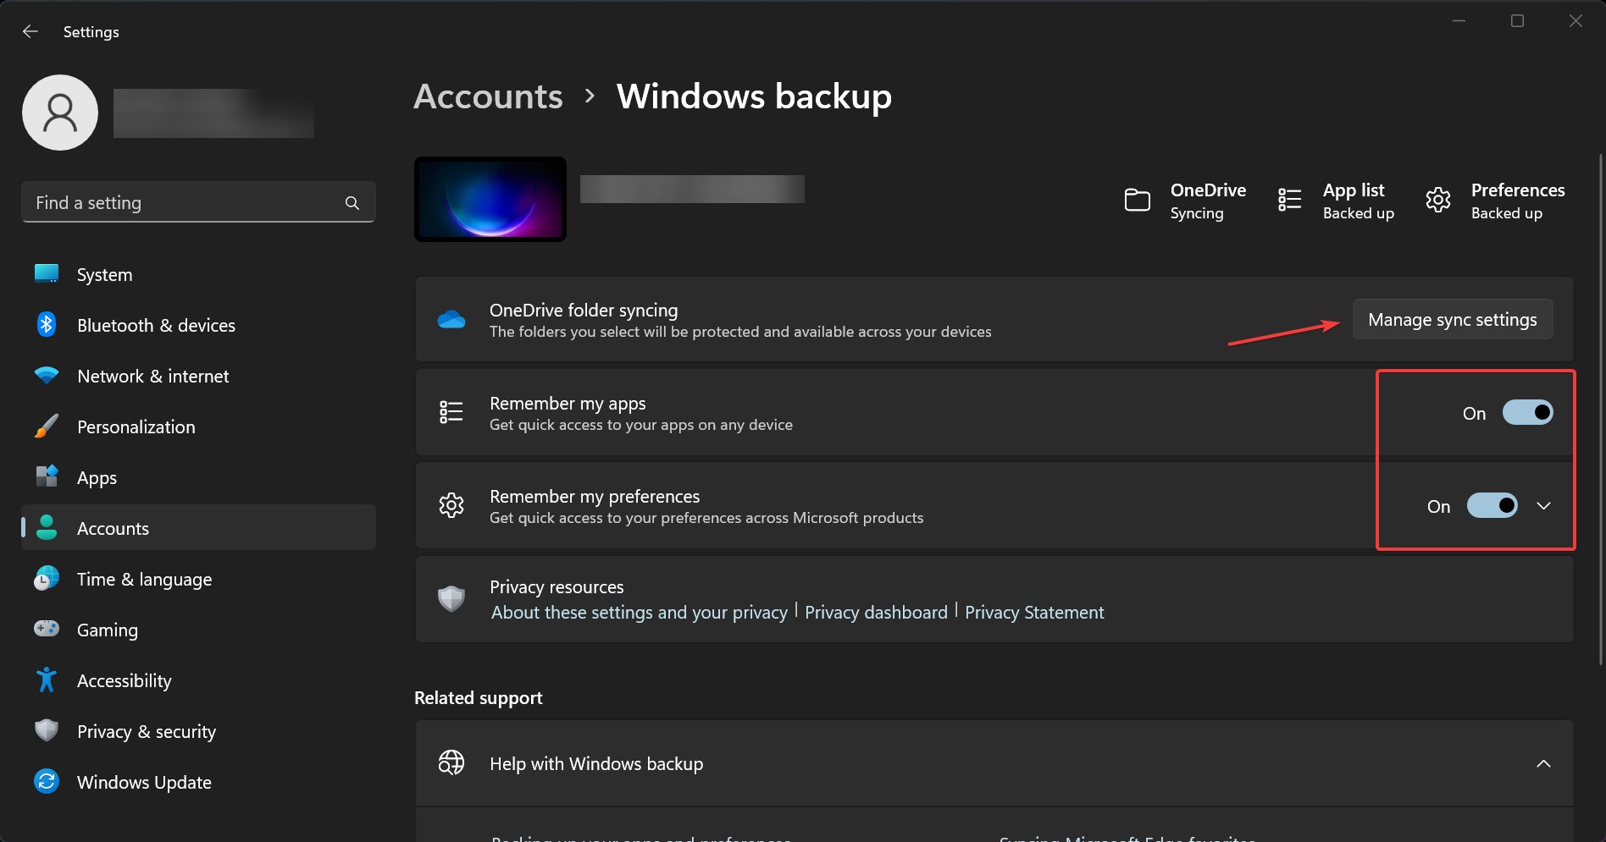
Task: Click the Network wifi icon in sidebar
Action: tap(47, 376)
